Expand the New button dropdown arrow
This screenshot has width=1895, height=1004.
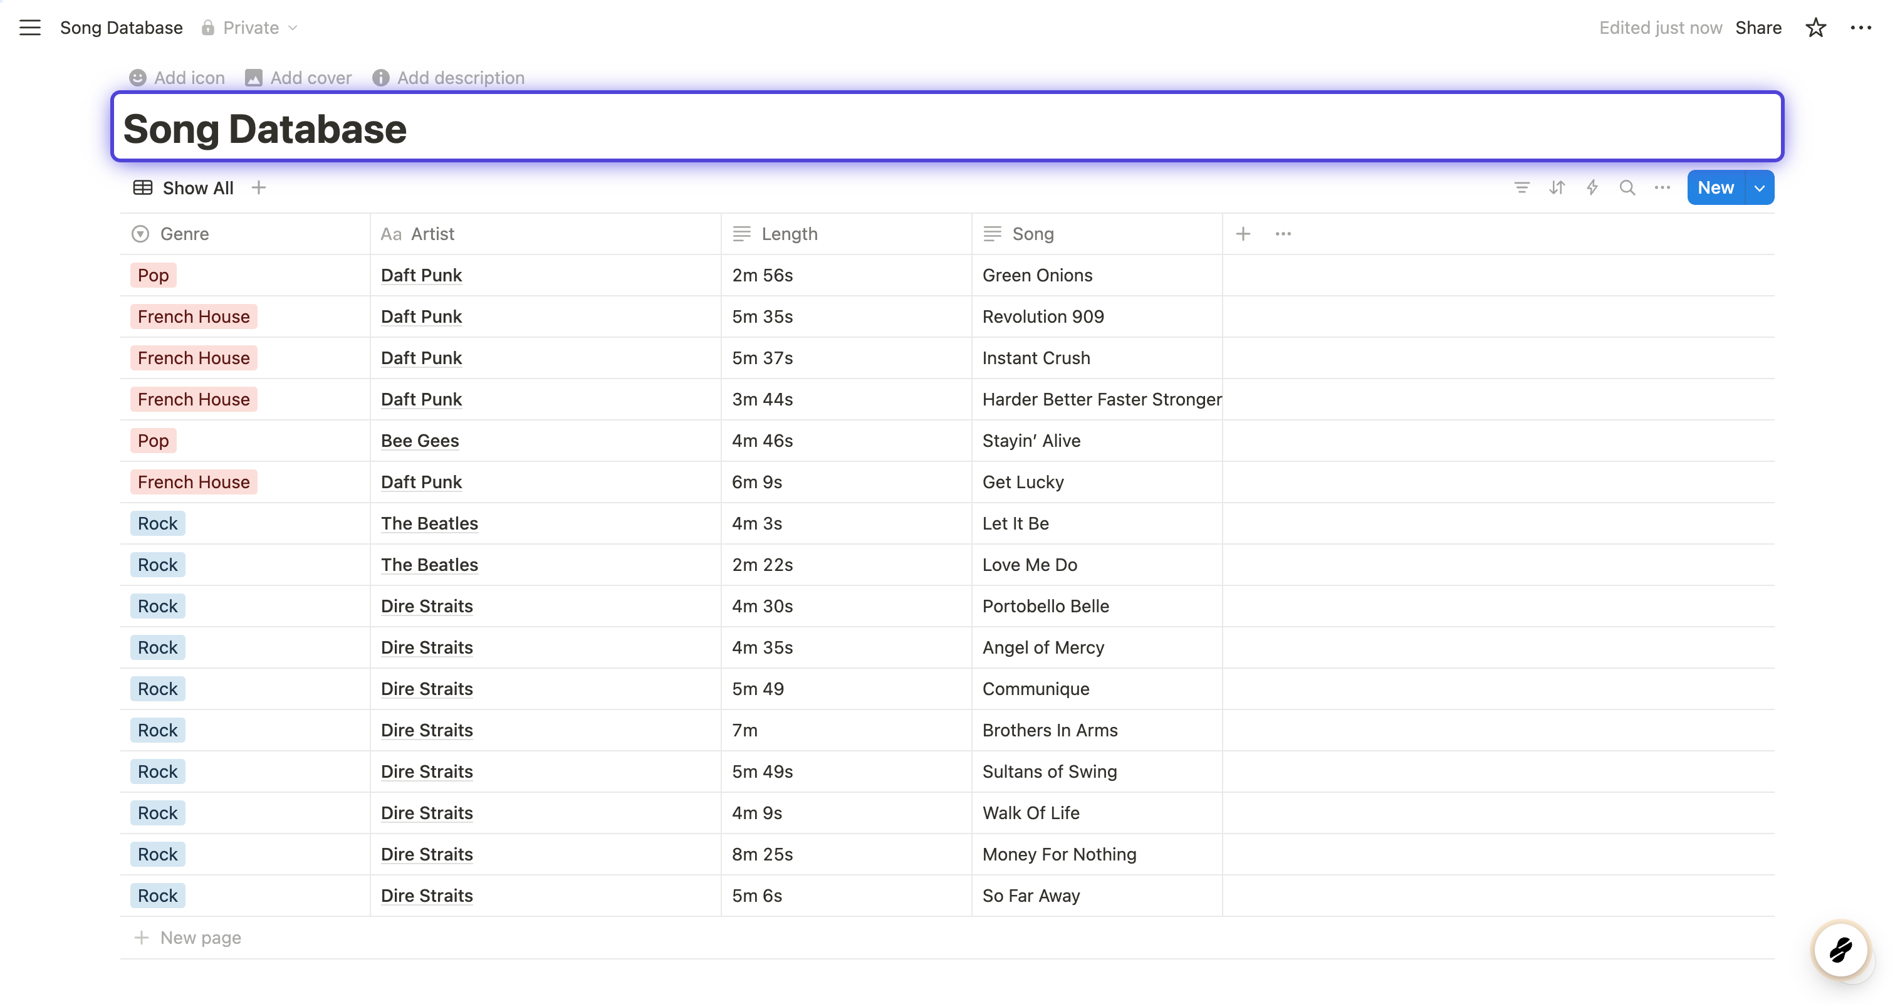point(1759,187)
